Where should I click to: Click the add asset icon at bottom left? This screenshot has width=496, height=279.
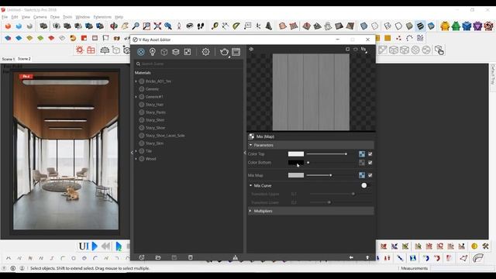142,257
